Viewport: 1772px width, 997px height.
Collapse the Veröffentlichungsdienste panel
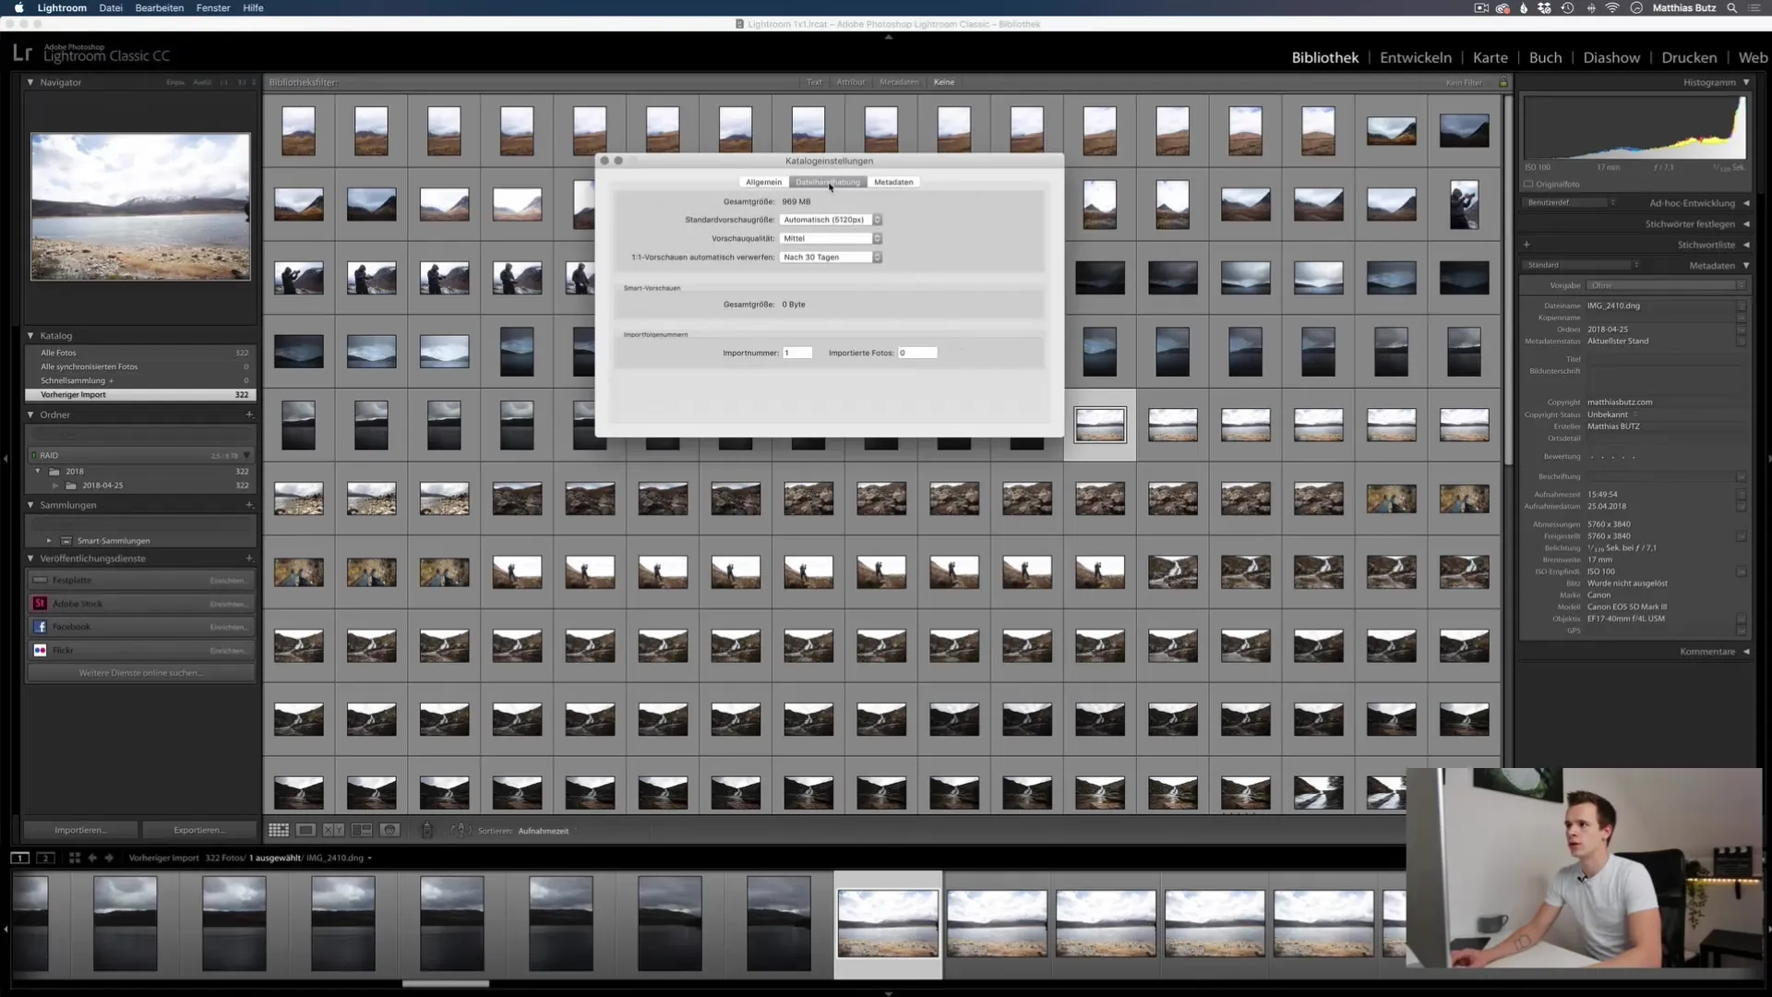click(30, 559)
